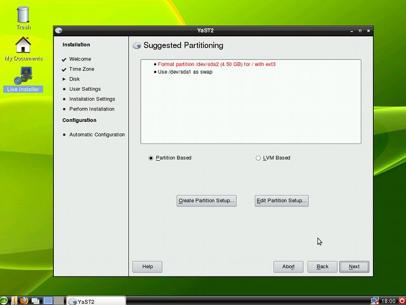Click the YaST2 title bar icon

click(x=59, y=30)
